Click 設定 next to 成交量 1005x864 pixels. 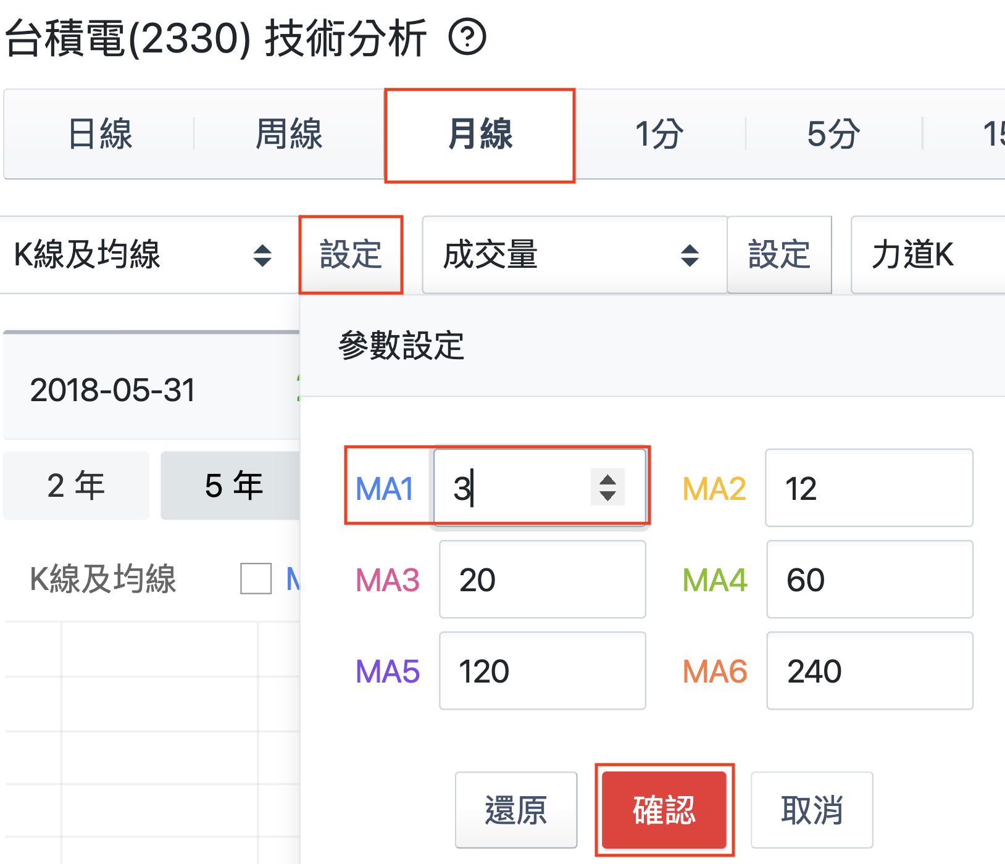779,255
